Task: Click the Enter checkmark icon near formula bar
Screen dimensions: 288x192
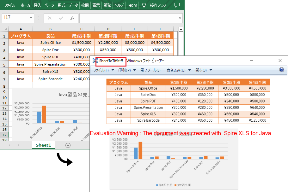Action: (61, 18)
